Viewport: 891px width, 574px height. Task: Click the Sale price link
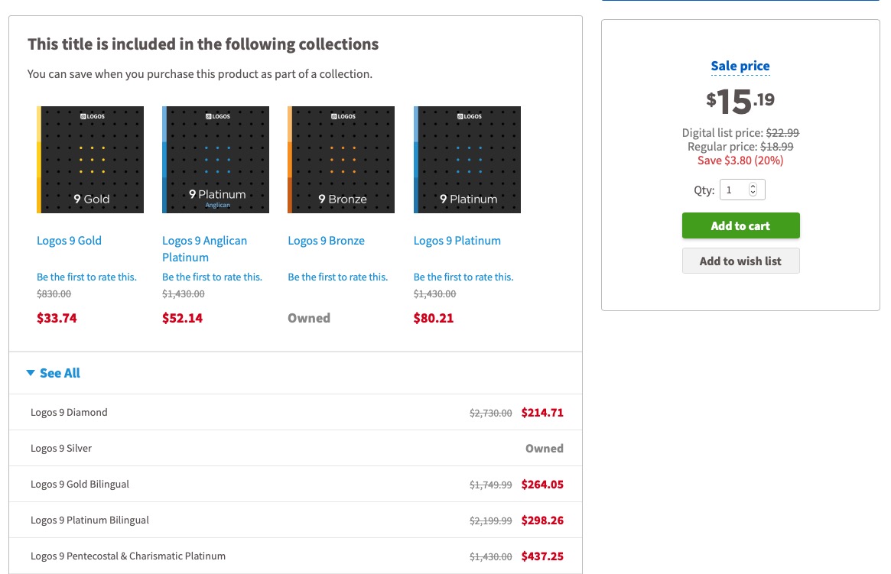[x=740, y=66]
